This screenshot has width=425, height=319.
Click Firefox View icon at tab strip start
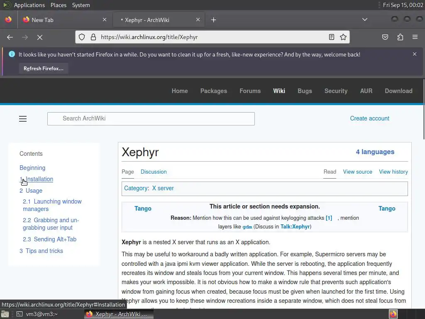pyautogui.click(x=8, y=20)
